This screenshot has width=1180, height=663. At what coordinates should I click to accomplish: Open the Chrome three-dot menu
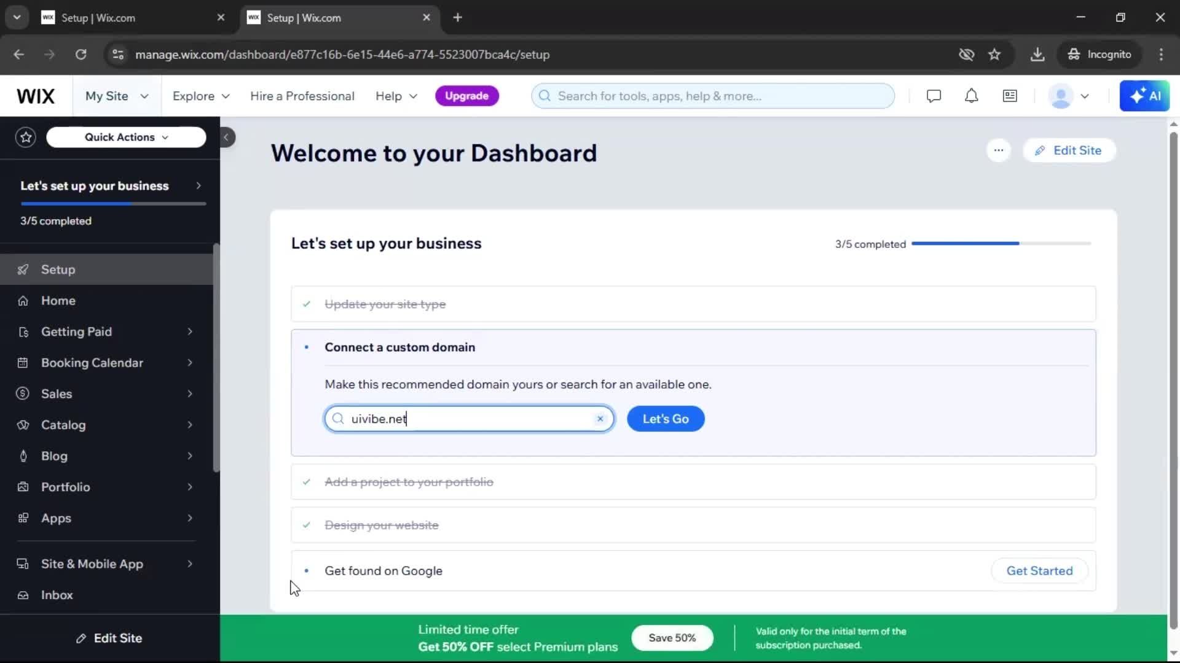(x=1161, y=55)
